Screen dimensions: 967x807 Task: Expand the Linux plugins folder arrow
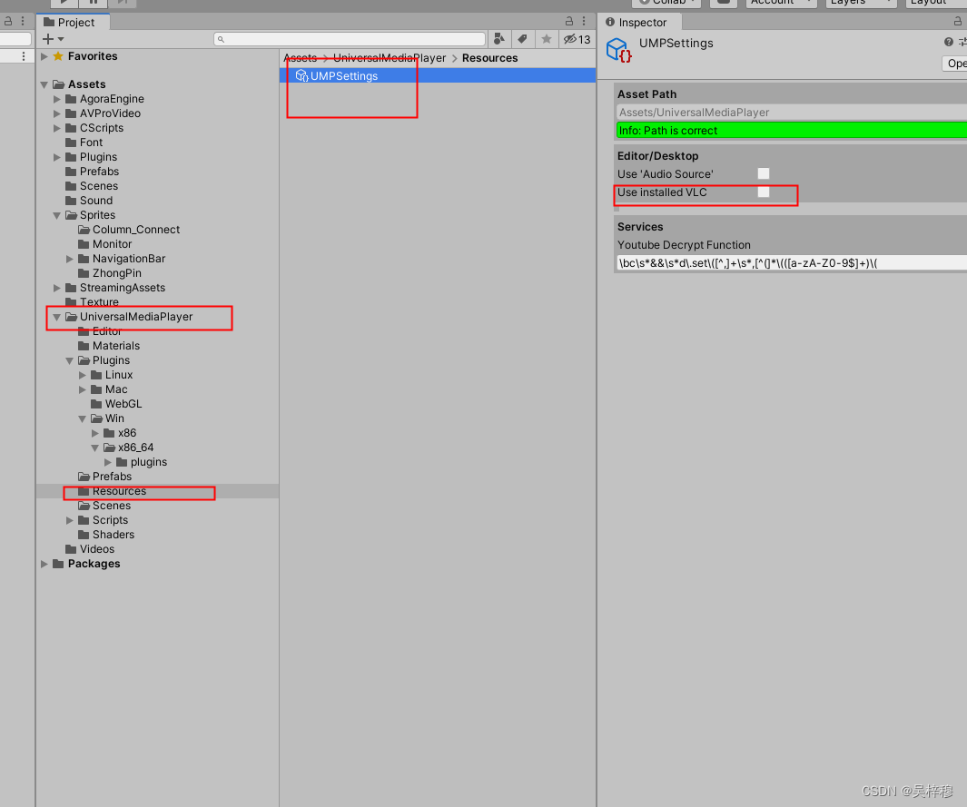click(x=83, y=375)
